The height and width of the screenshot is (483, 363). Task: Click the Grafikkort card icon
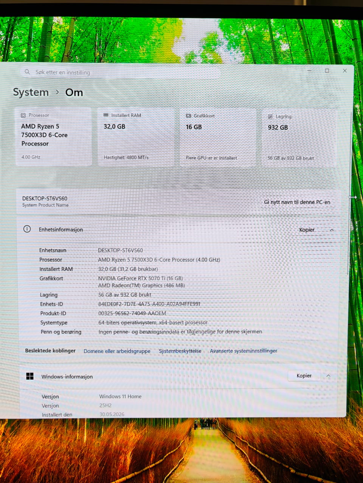coord(188,116)
